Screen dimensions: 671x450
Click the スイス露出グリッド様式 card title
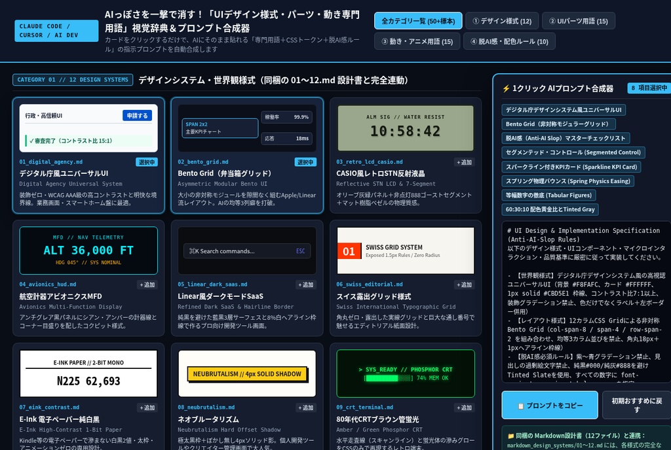pos(374,296)
